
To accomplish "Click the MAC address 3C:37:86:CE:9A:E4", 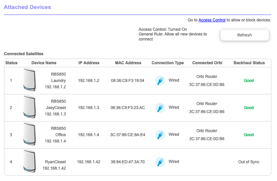I will [x=127, y=135].
